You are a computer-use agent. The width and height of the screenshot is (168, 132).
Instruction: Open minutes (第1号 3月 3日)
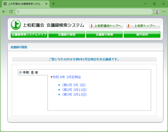click(74, 85)
